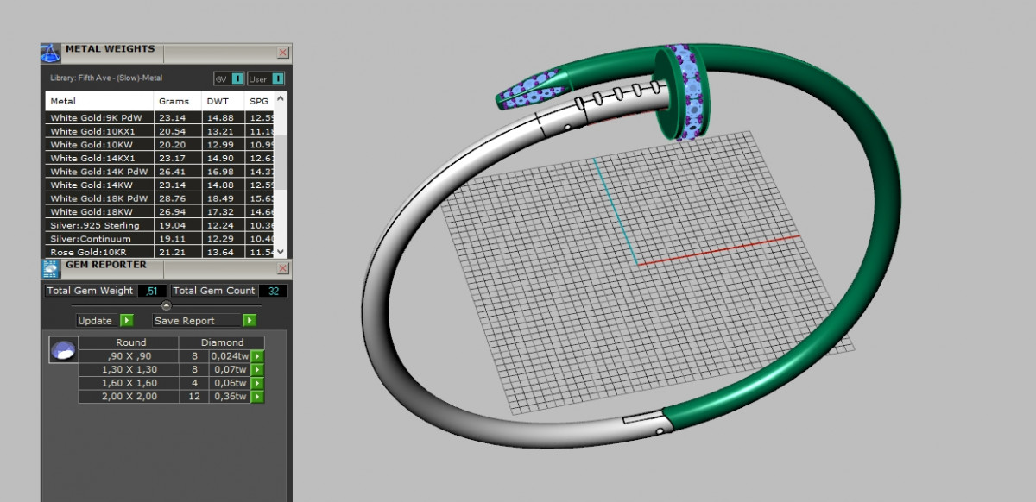Click the Grams column header
The height and width of the screenshot is (502, 1036).
coord(178,101)
